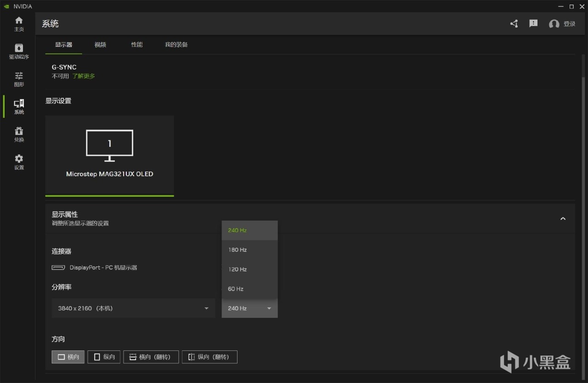Image resolution: width=588 pixels, height=383 pixels.
Task: Open the 3840 x 2160 resolution dropdown
Action: 133,308
